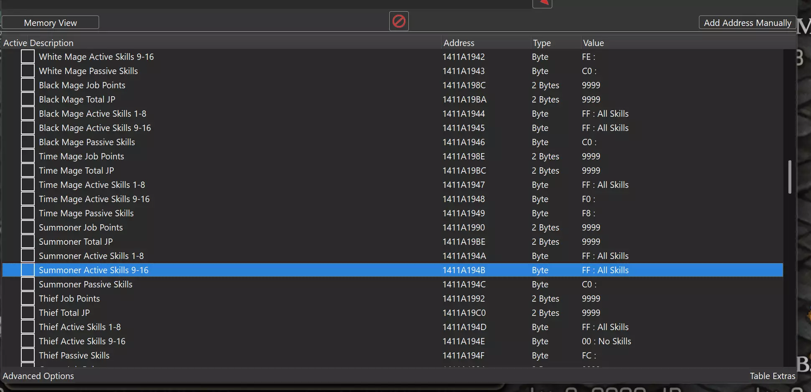Select the Summoner Passive Skills row

click(x=392, y=284)
